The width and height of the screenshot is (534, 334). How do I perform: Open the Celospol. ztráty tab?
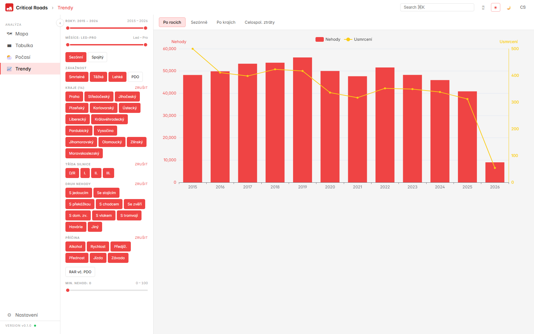pyautogui.click(x=259, y=22)
